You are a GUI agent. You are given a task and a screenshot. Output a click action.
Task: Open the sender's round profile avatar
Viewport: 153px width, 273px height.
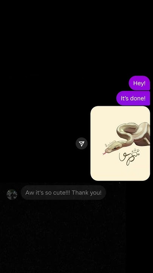[x=12, y=194]
